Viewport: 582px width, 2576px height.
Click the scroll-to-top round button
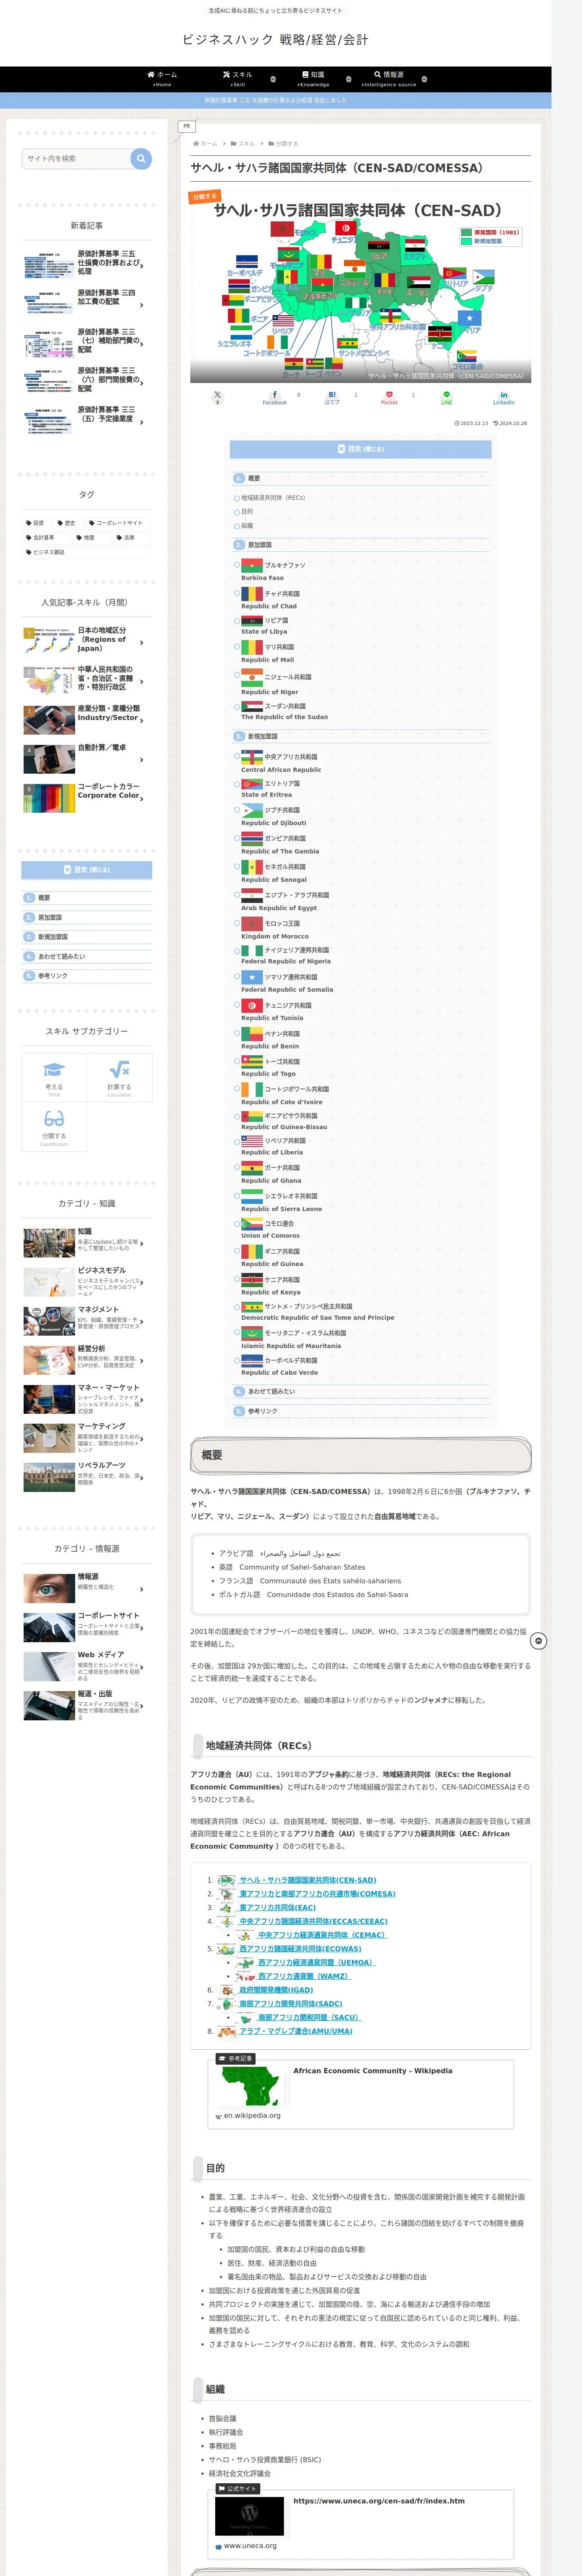click(x=538, y=1641)
